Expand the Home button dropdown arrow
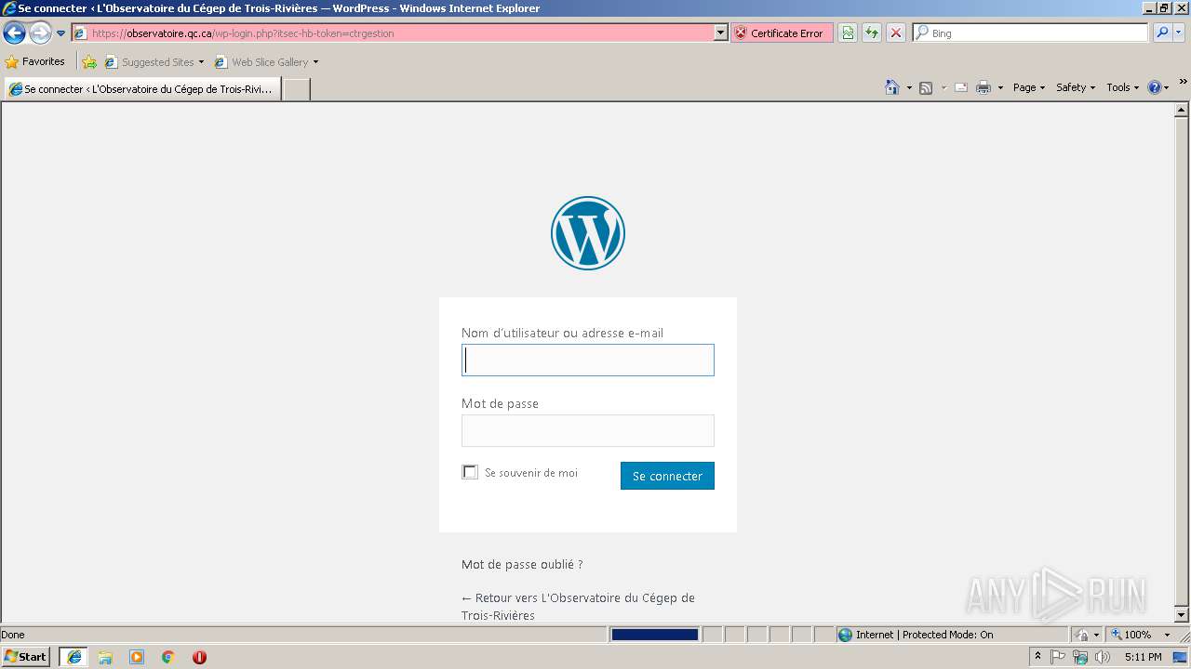 coord(907,87)
